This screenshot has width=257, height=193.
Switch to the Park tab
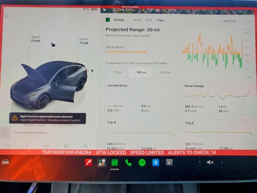149,20
